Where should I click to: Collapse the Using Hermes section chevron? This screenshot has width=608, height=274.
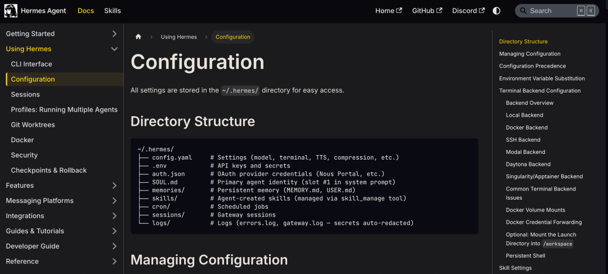tap(114, 49)
